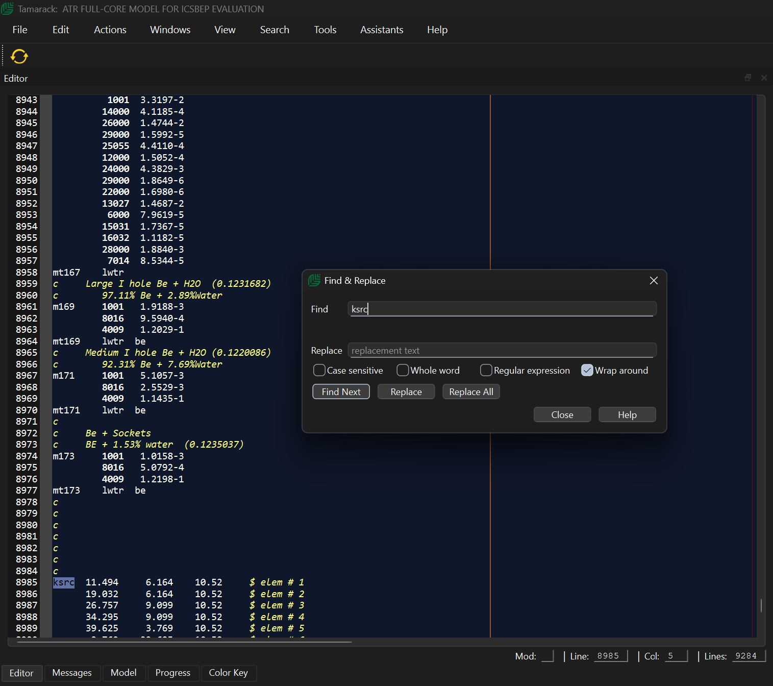Image resolution: width=773 pixels, height=686 pixels.
Task: Open the Search menu
Action: pyautogui.click(x=275, y=30)
